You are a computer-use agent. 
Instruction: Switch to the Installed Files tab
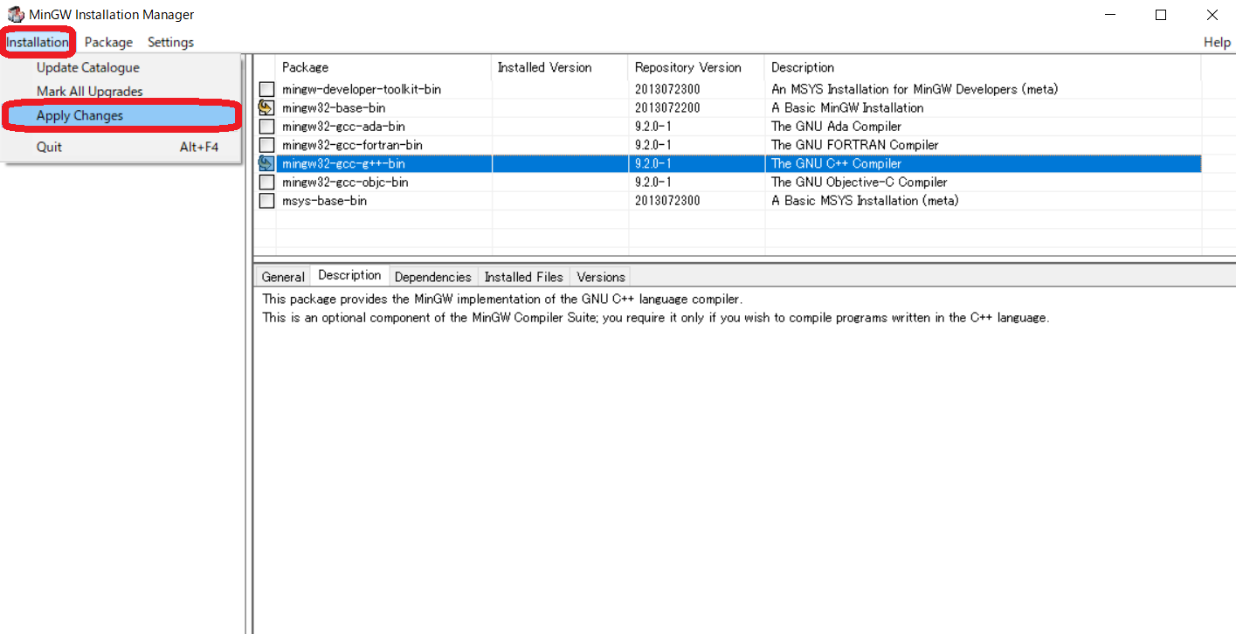(523, 277)
